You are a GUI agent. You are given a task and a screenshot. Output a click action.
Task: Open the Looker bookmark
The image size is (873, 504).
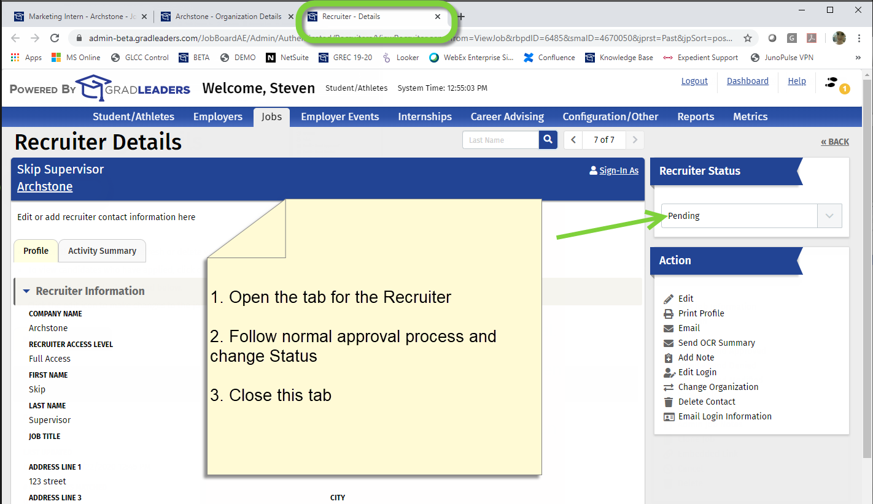coord(400,58)
